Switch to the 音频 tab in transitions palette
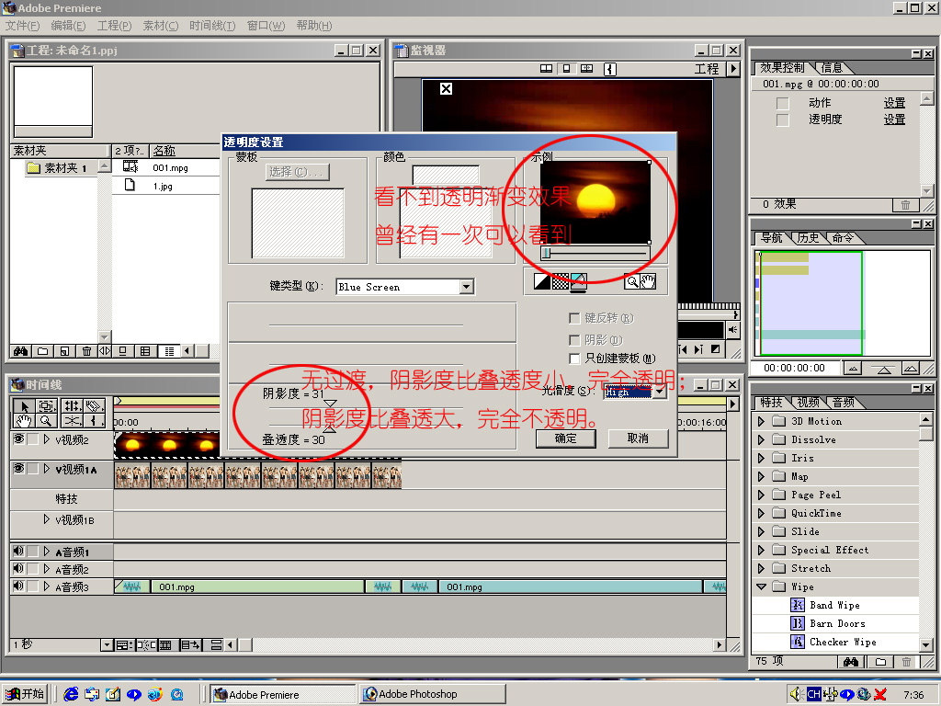The image size is (941, 706). (x=844, y=403)
